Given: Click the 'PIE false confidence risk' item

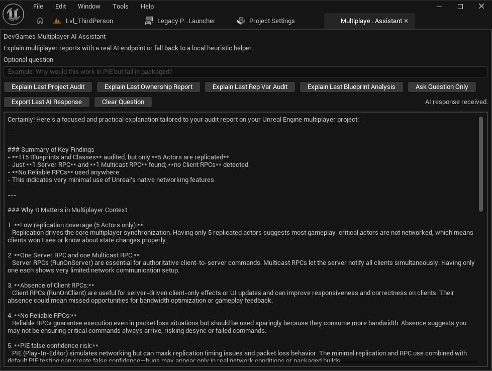Looking at the screenshot, I should pos(53,345).
